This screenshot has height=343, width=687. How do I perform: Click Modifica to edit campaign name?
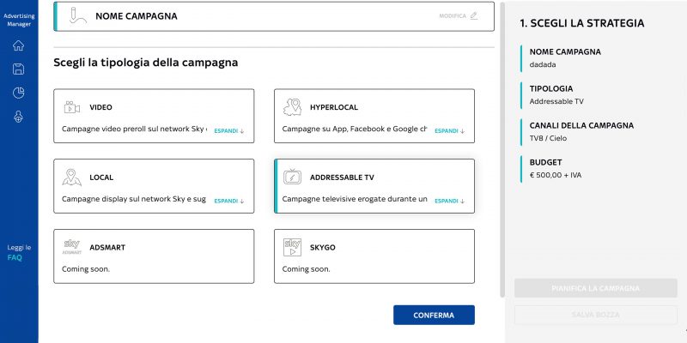453,16
